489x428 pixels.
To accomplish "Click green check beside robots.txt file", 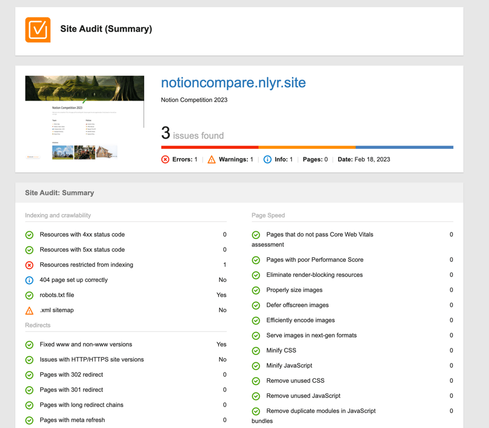I will point(30,295).
